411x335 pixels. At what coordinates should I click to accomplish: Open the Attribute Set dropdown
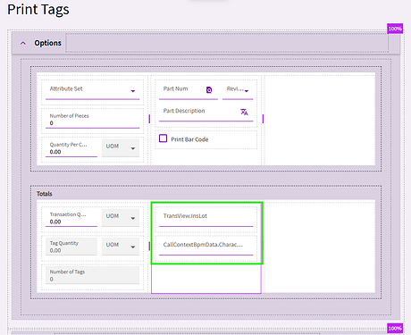click(x=92, y=91)
